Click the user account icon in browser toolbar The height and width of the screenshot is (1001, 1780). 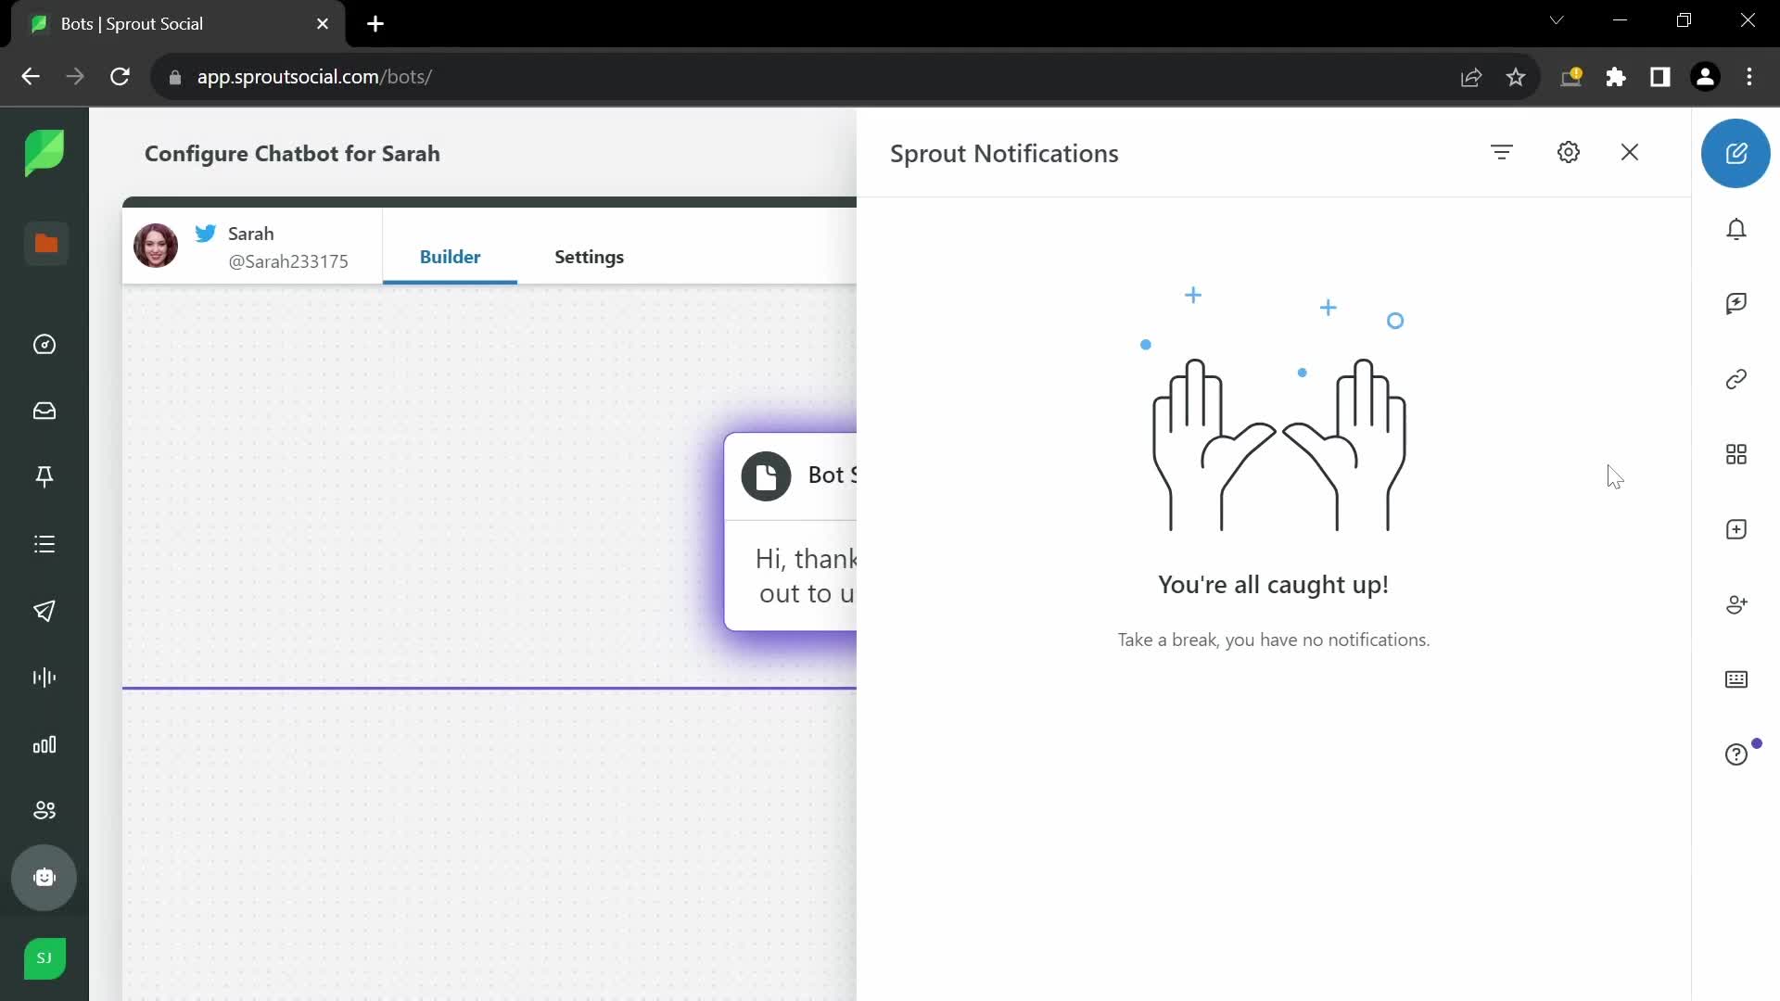(1706, 77)
